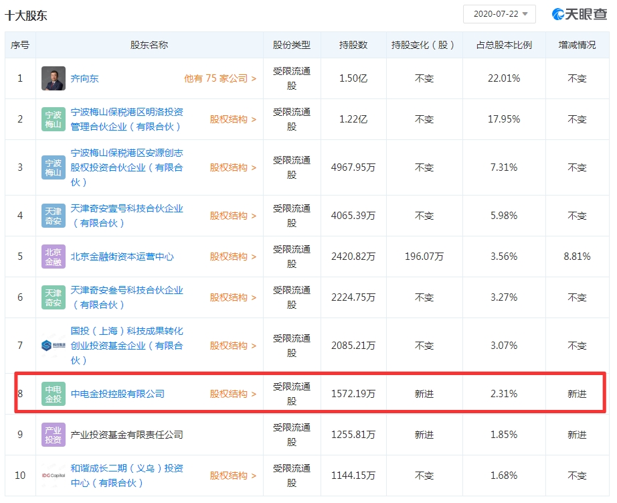This screenshot has height=503, width=617.
Task: Click the 序号 column header
Action: click(x=20, y=45)
